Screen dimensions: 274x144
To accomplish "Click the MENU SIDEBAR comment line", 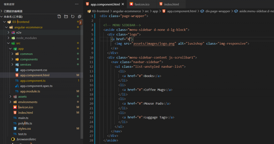I will click(x=122, y=25).
